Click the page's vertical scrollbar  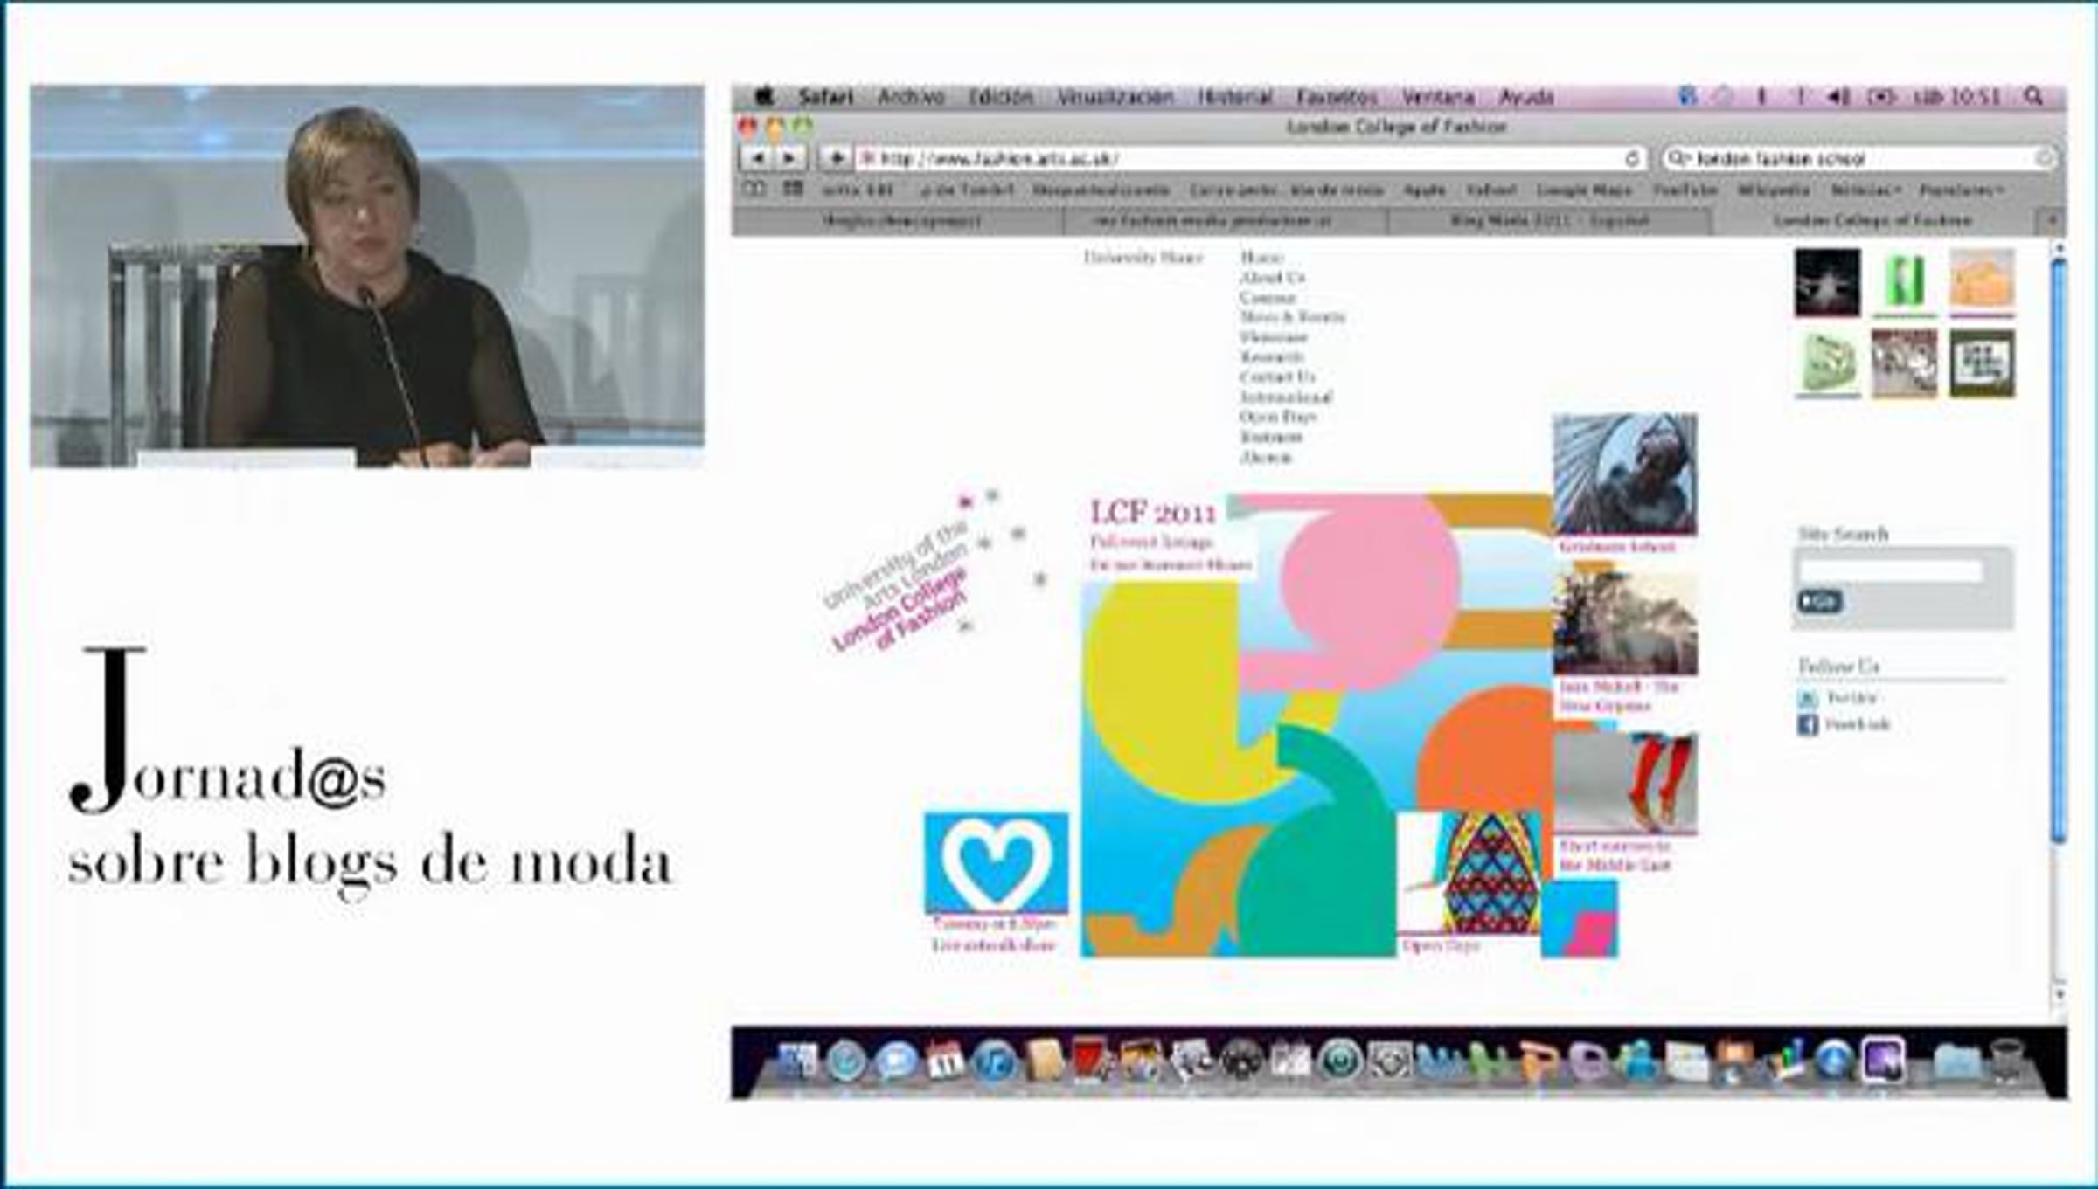[x=2059, y=550]
